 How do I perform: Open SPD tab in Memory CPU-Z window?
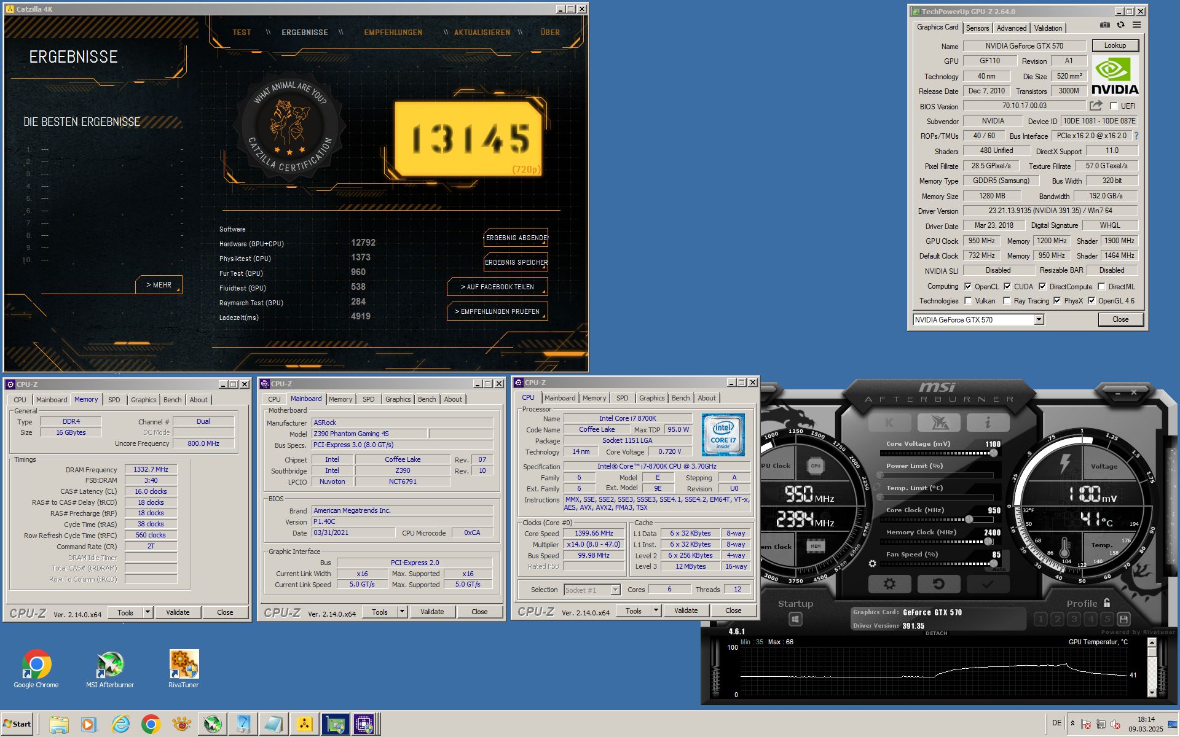(x=114, y=399)
